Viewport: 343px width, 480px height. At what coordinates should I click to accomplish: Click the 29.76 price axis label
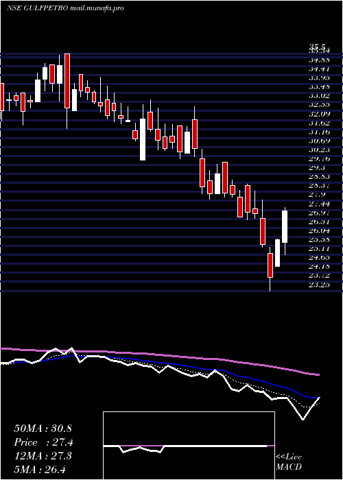pyautogui.click(x=320, y=158)
